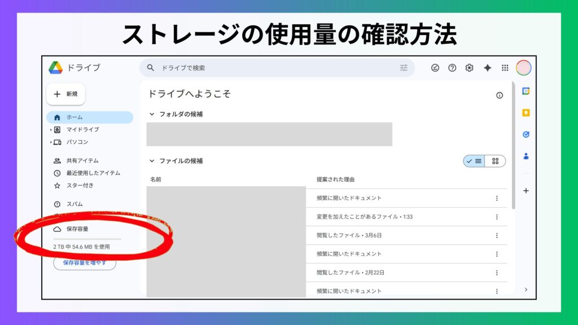Collapse the ファイルの候補 section
This screenshot has width=578, height=325.
[x=152, y=161]
